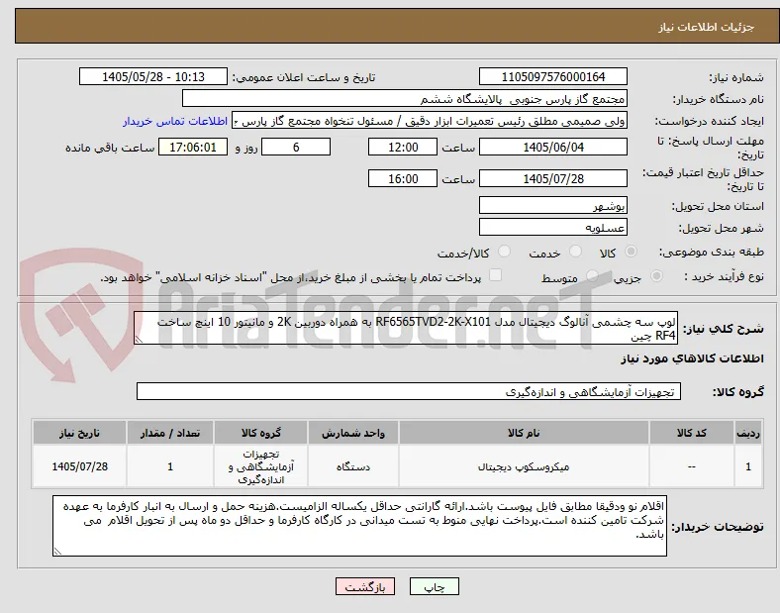The image size is (780, 613).
Task: Select the کالا radio button
Action: [631, 252]
